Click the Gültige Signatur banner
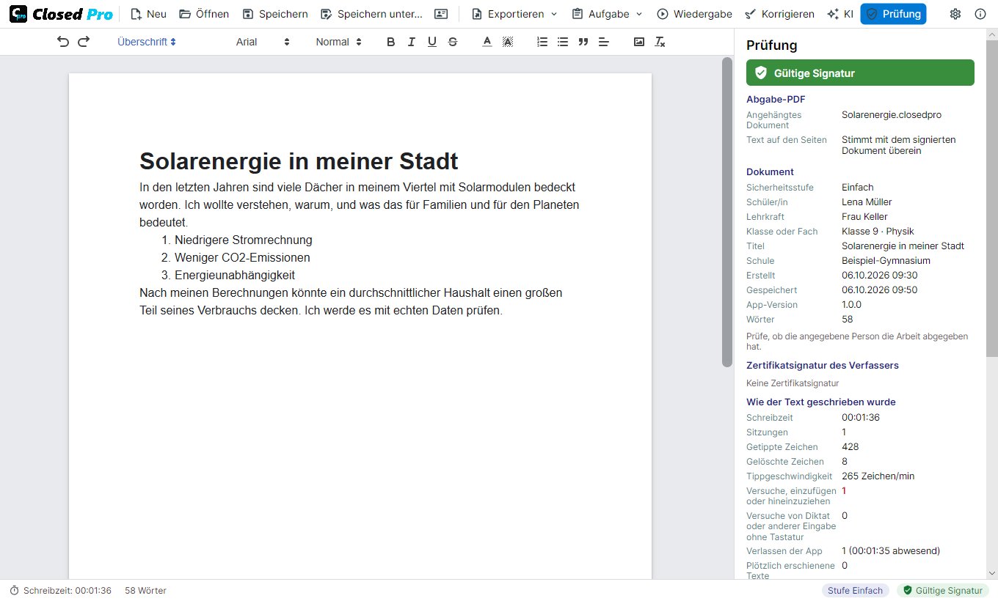998x601 pixels. pos(860,73)
